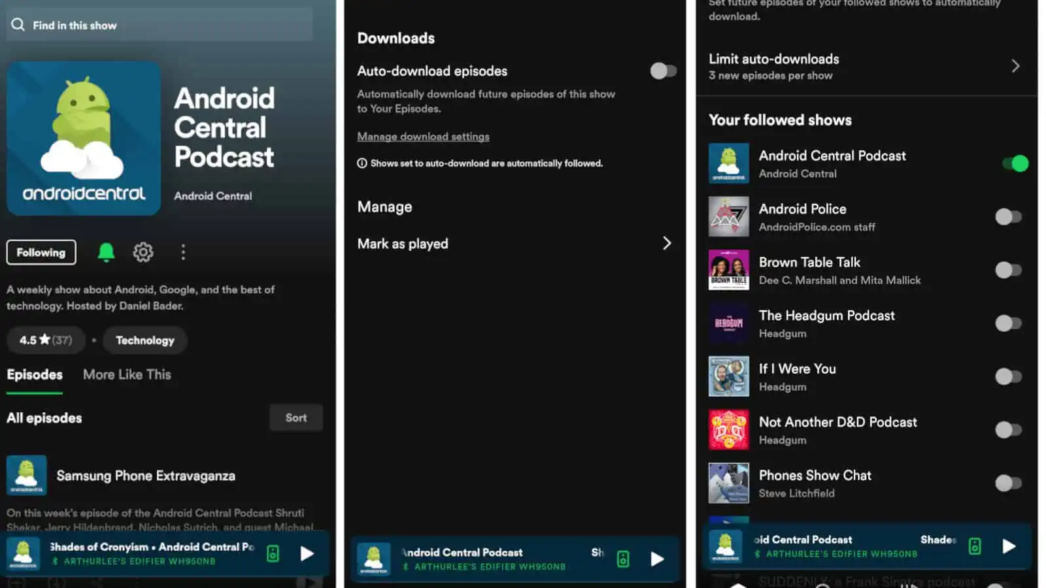Play from middle panel mini player

pos(658,559)
